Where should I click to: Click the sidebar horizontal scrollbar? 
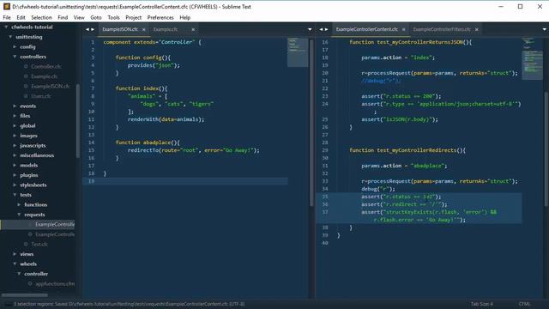click(x=25, y=295)
